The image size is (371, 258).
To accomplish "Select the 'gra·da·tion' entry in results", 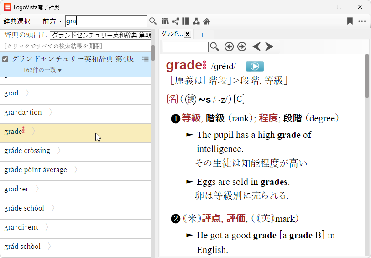I will pyautogui.click(x=23, y=112).
